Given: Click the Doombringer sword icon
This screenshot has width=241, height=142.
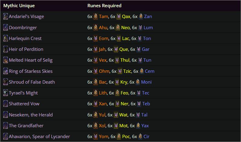Looking at the screenshot, I should [x=5, y=27].
